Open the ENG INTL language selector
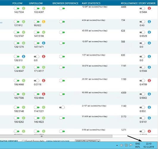The height and width of the screenshot is (149, 158). (x=137, y=145)
